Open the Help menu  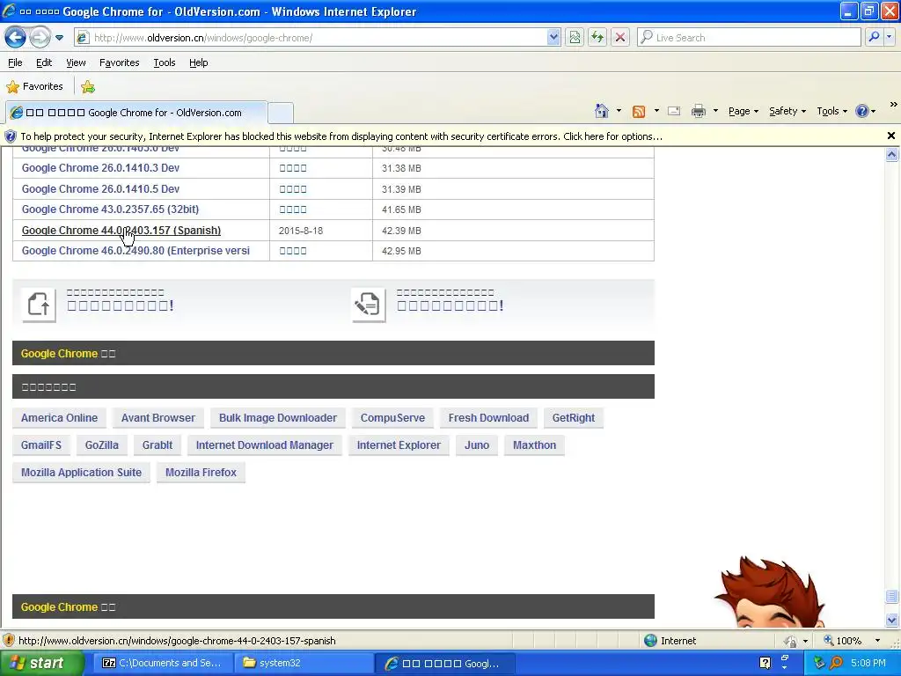(x=198, y=62)
